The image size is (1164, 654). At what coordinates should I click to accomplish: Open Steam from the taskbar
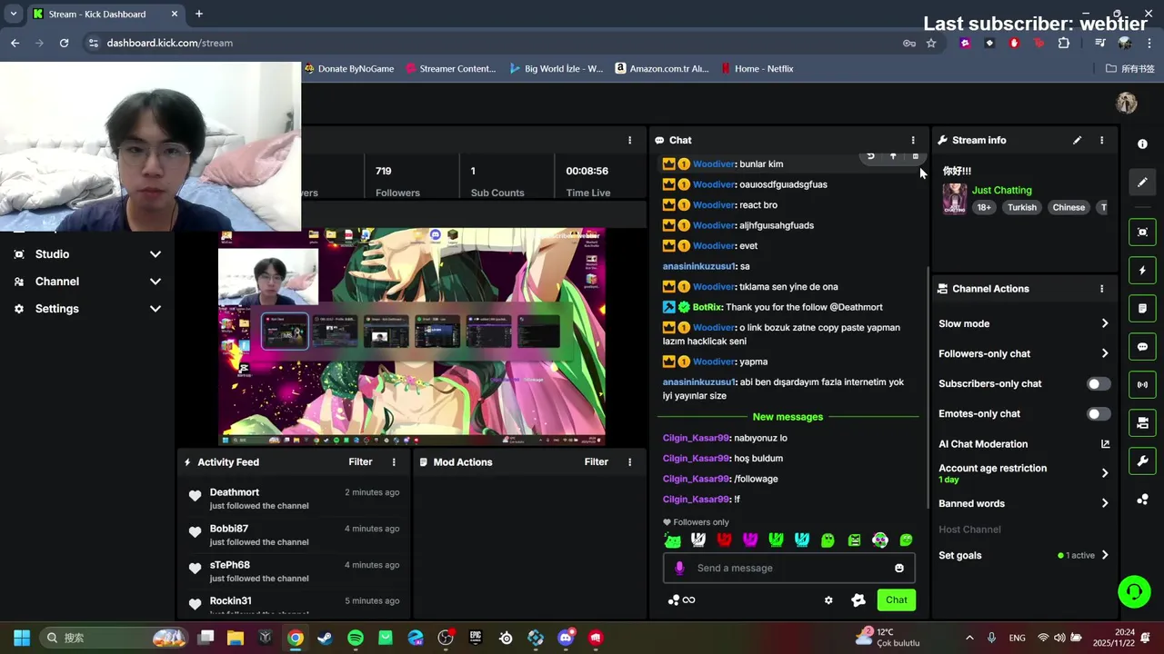point(325,638)
